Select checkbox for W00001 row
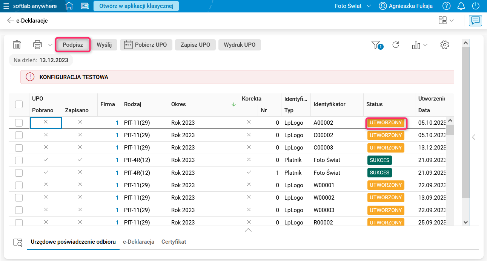This screenshot has height=261, width=487. tap(19, 185)
